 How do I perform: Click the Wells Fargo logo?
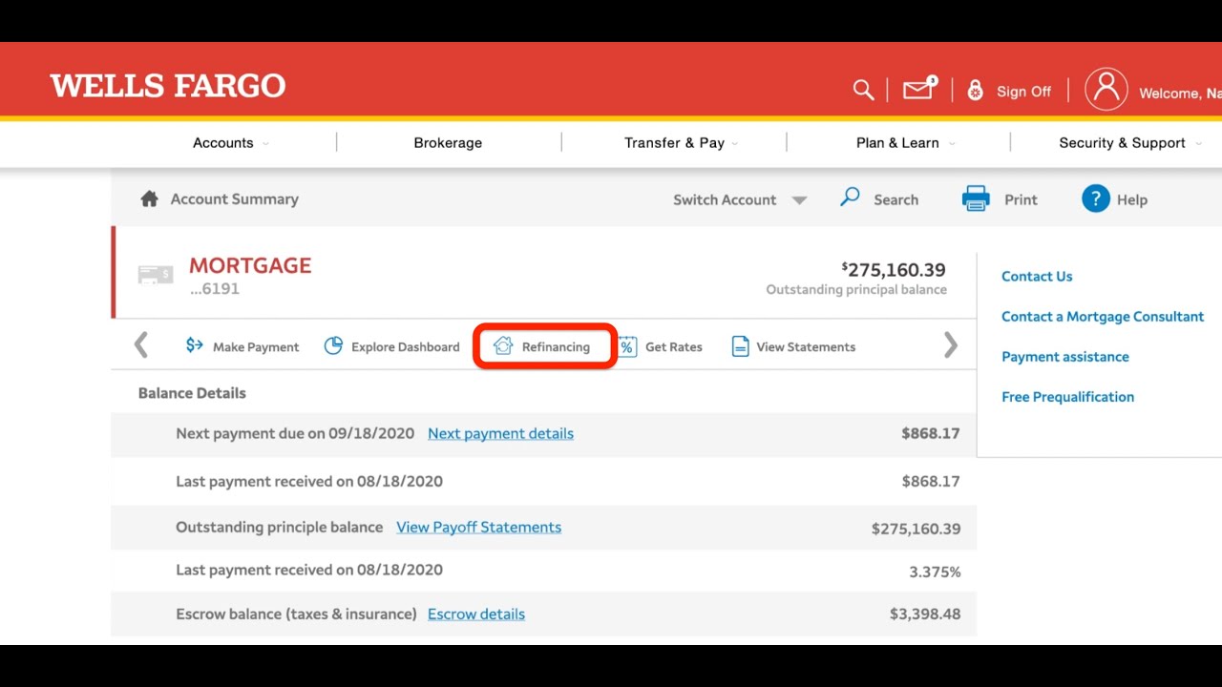pyautogui.click(x=168, y=86)
